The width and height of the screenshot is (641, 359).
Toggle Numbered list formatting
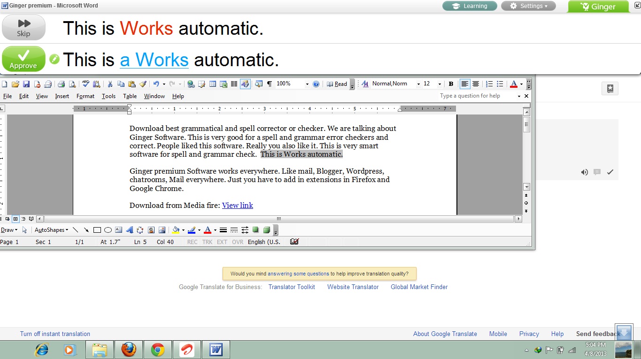[x=489, y=84]
